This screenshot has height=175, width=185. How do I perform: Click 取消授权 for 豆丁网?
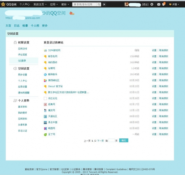[164, 134]
